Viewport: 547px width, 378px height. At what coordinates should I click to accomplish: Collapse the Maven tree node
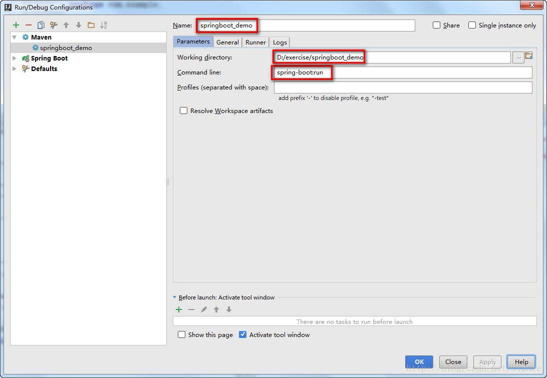(15, 37)
